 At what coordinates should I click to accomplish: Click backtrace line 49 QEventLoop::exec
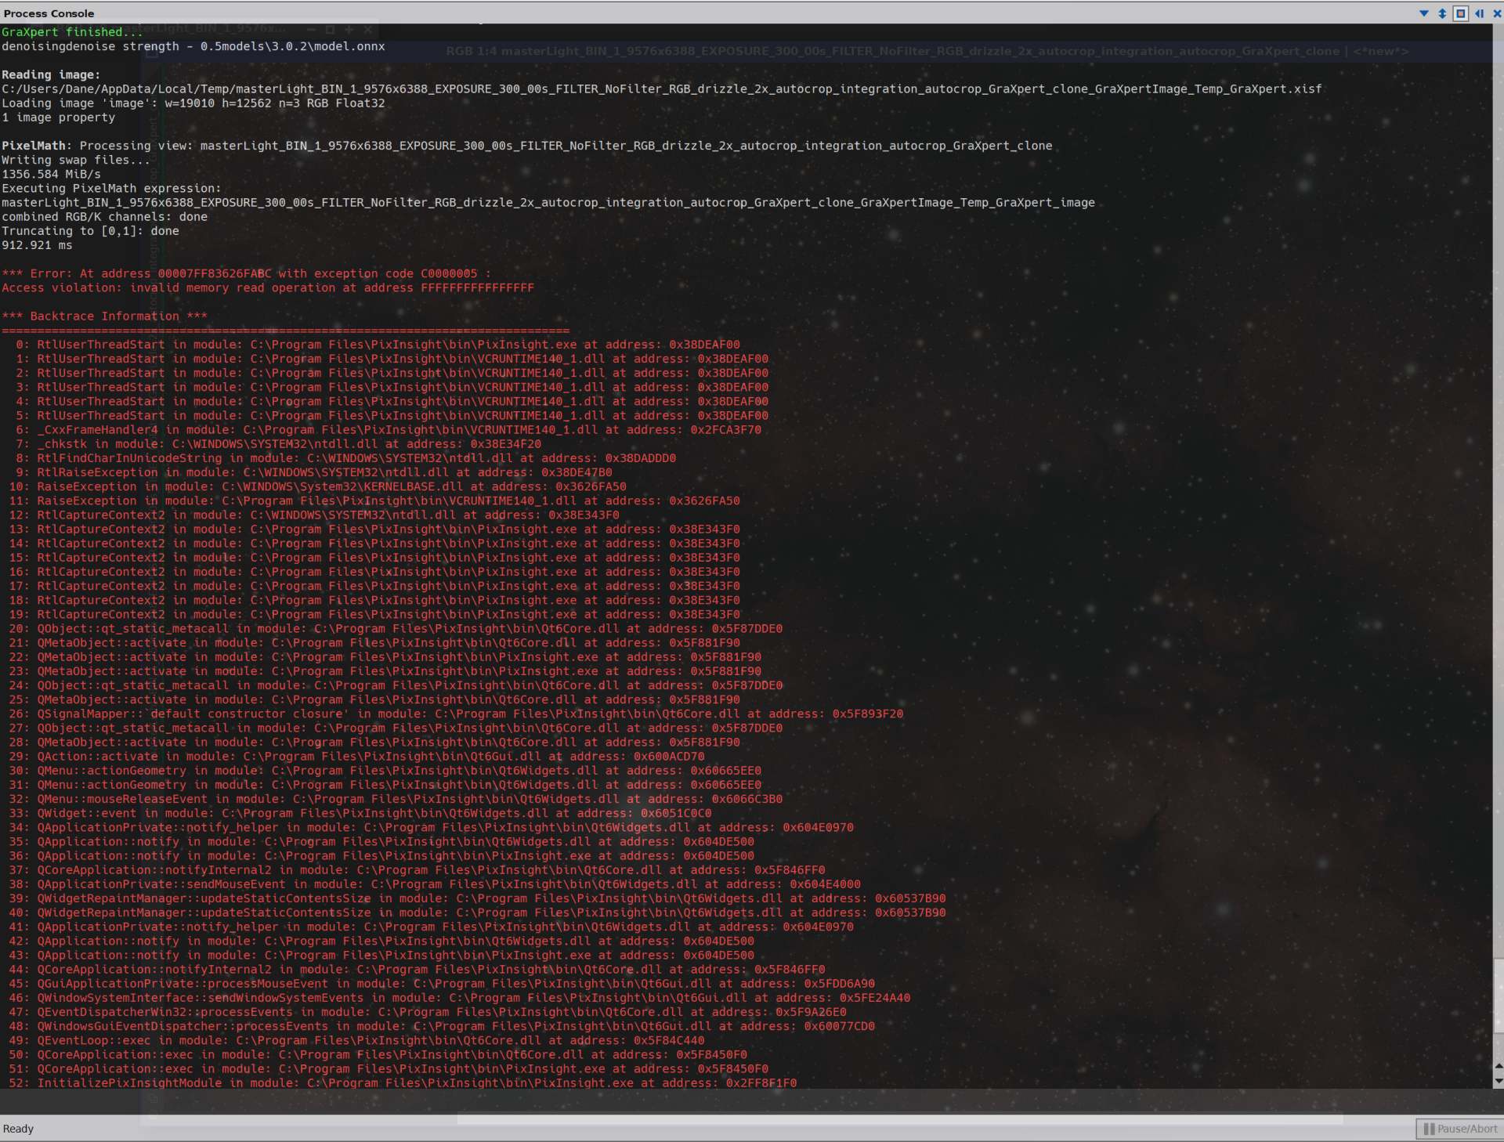(356, 1041)
